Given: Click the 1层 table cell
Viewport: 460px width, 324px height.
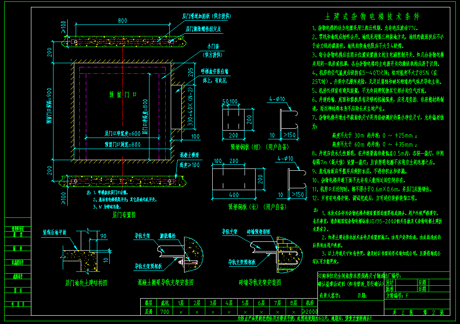Looking at the screenshot, I should [x=181, y=303].
